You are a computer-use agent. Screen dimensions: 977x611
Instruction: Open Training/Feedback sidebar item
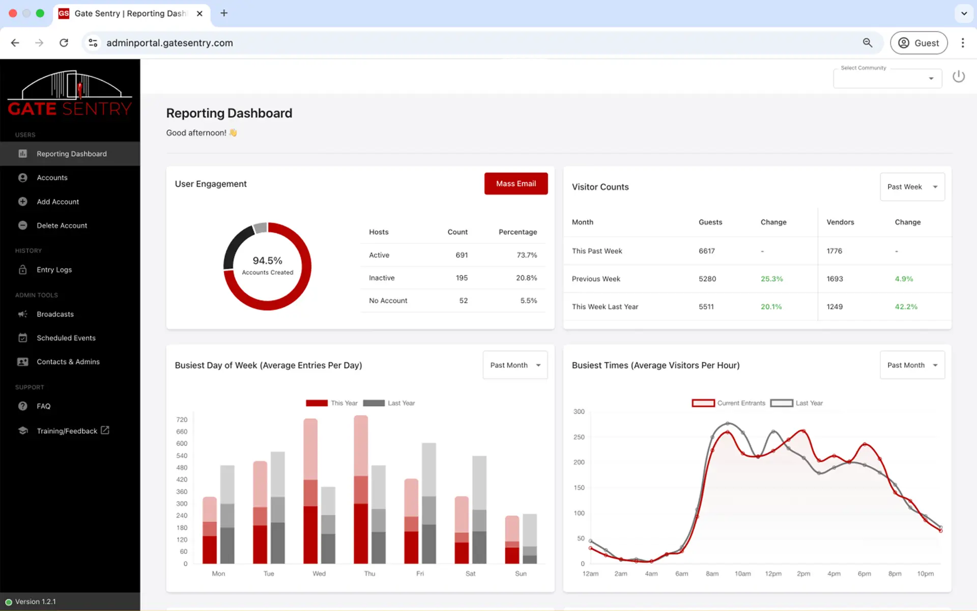tap(67, 431)
